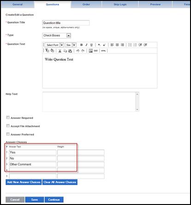Open the font Size dropdown
The width and height of the screenshot is (191, 205).
(x=71, y=45)
